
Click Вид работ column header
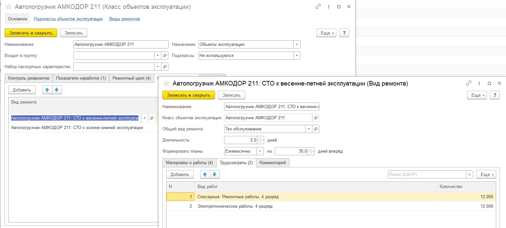316,187
